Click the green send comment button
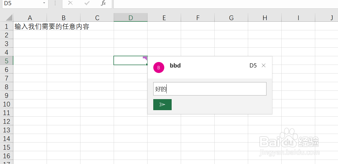Image resolution: width=338 pixels, height=164 pixels. point(162,105)
